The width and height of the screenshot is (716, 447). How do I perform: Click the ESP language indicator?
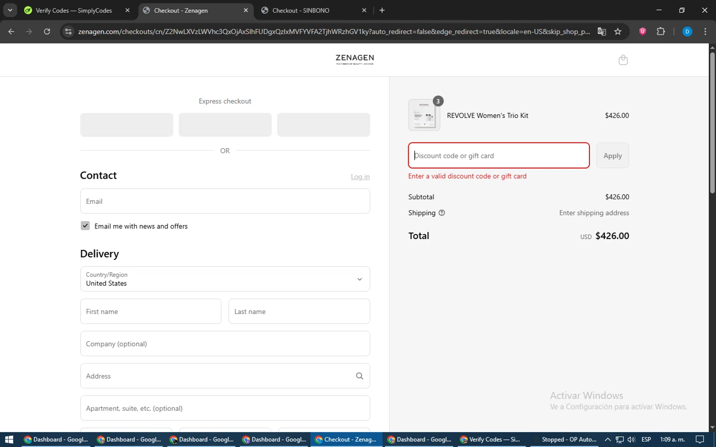pos(646,439)
